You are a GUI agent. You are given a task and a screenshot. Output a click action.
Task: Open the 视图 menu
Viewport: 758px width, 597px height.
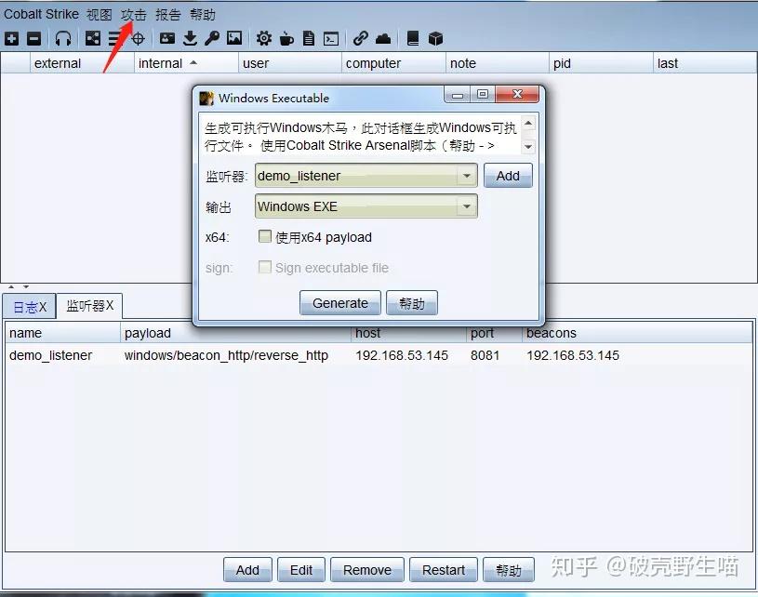tap(100, 15)
